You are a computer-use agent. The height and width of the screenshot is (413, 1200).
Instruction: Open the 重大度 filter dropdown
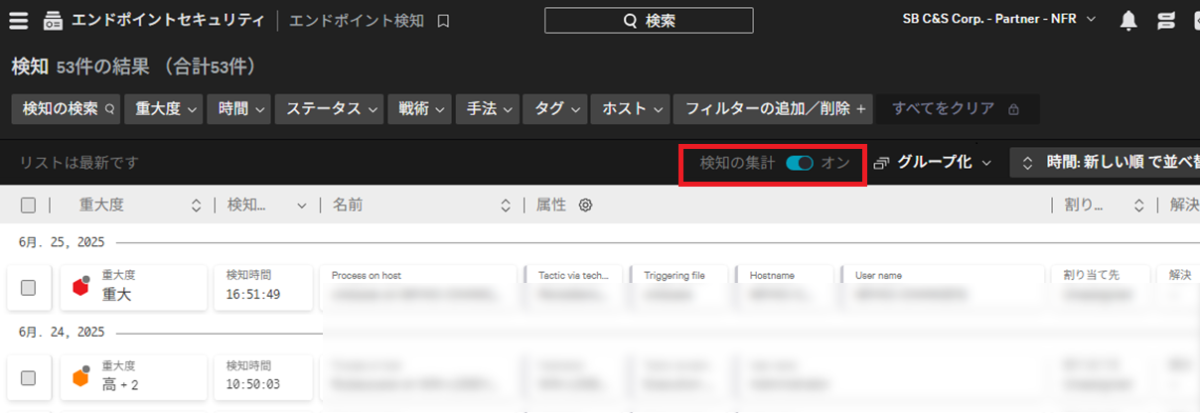(x=165, y=109)
